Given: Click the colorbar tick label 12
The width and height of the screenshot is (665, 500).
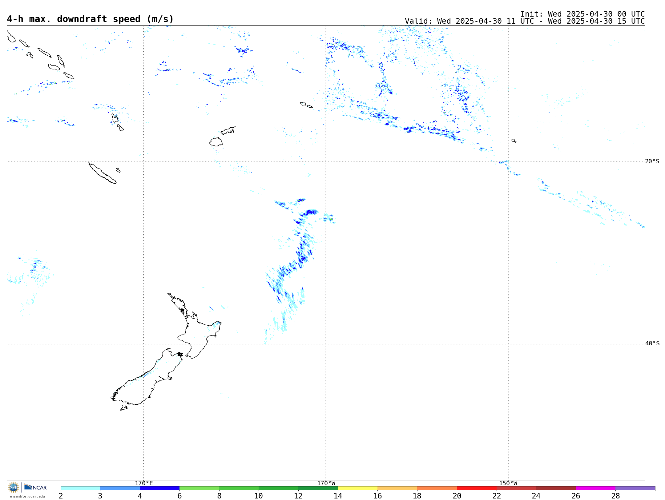Looking at the screenshot, I should tap(298, 496).
